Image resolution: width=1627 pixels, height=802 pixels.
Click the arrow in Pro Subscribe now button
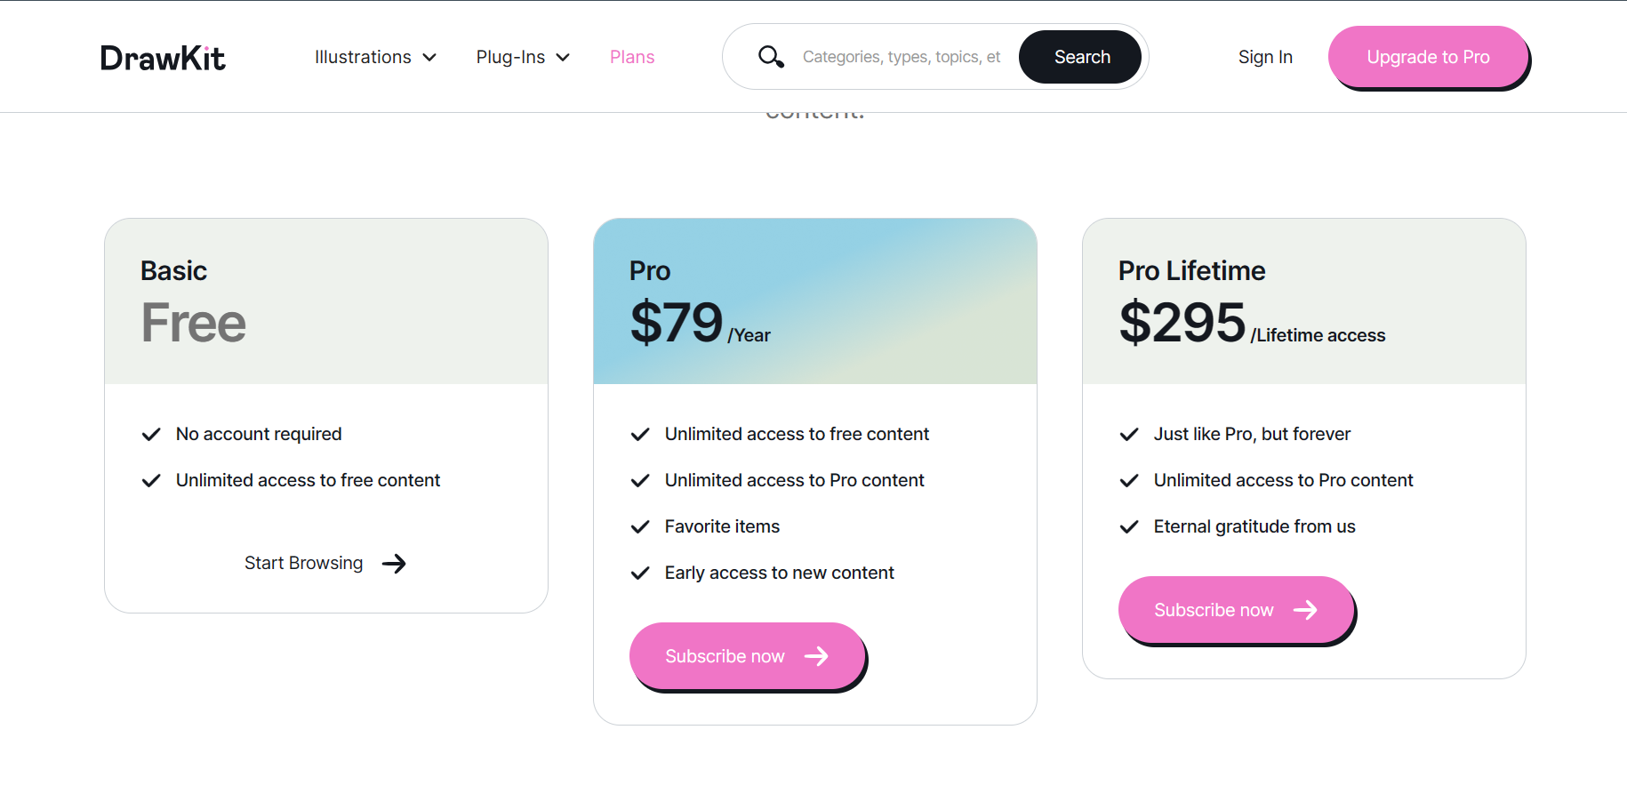coord(816,656)
